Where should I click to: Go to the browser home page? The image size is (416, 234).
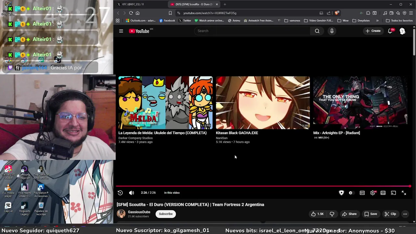[137, 13]
